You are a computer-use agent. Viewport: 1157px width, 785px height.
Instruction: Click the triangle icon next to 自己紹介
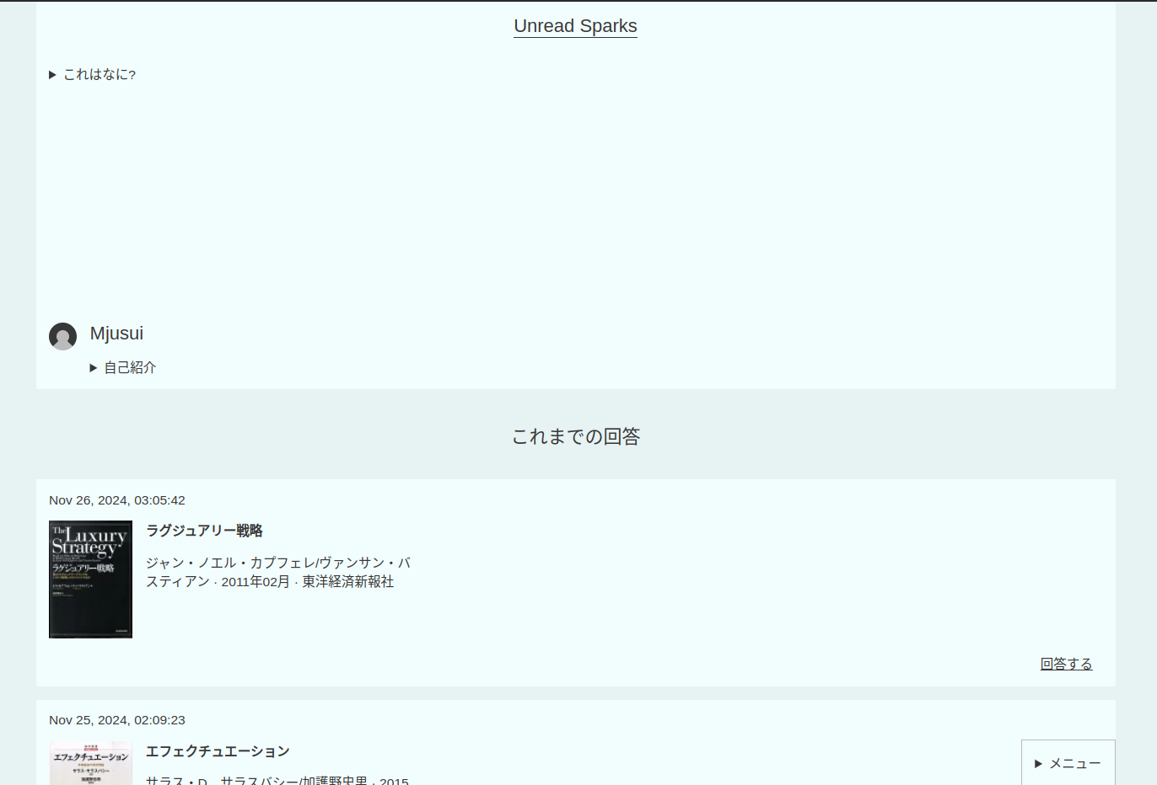[x=94, y=367]
